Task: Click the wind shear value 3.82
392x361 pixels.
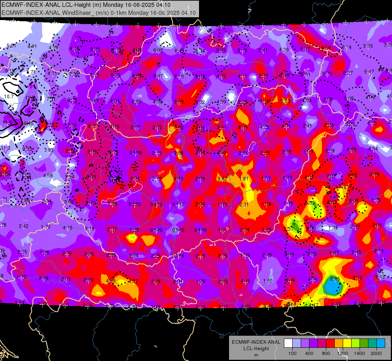Action: [222, 178]
